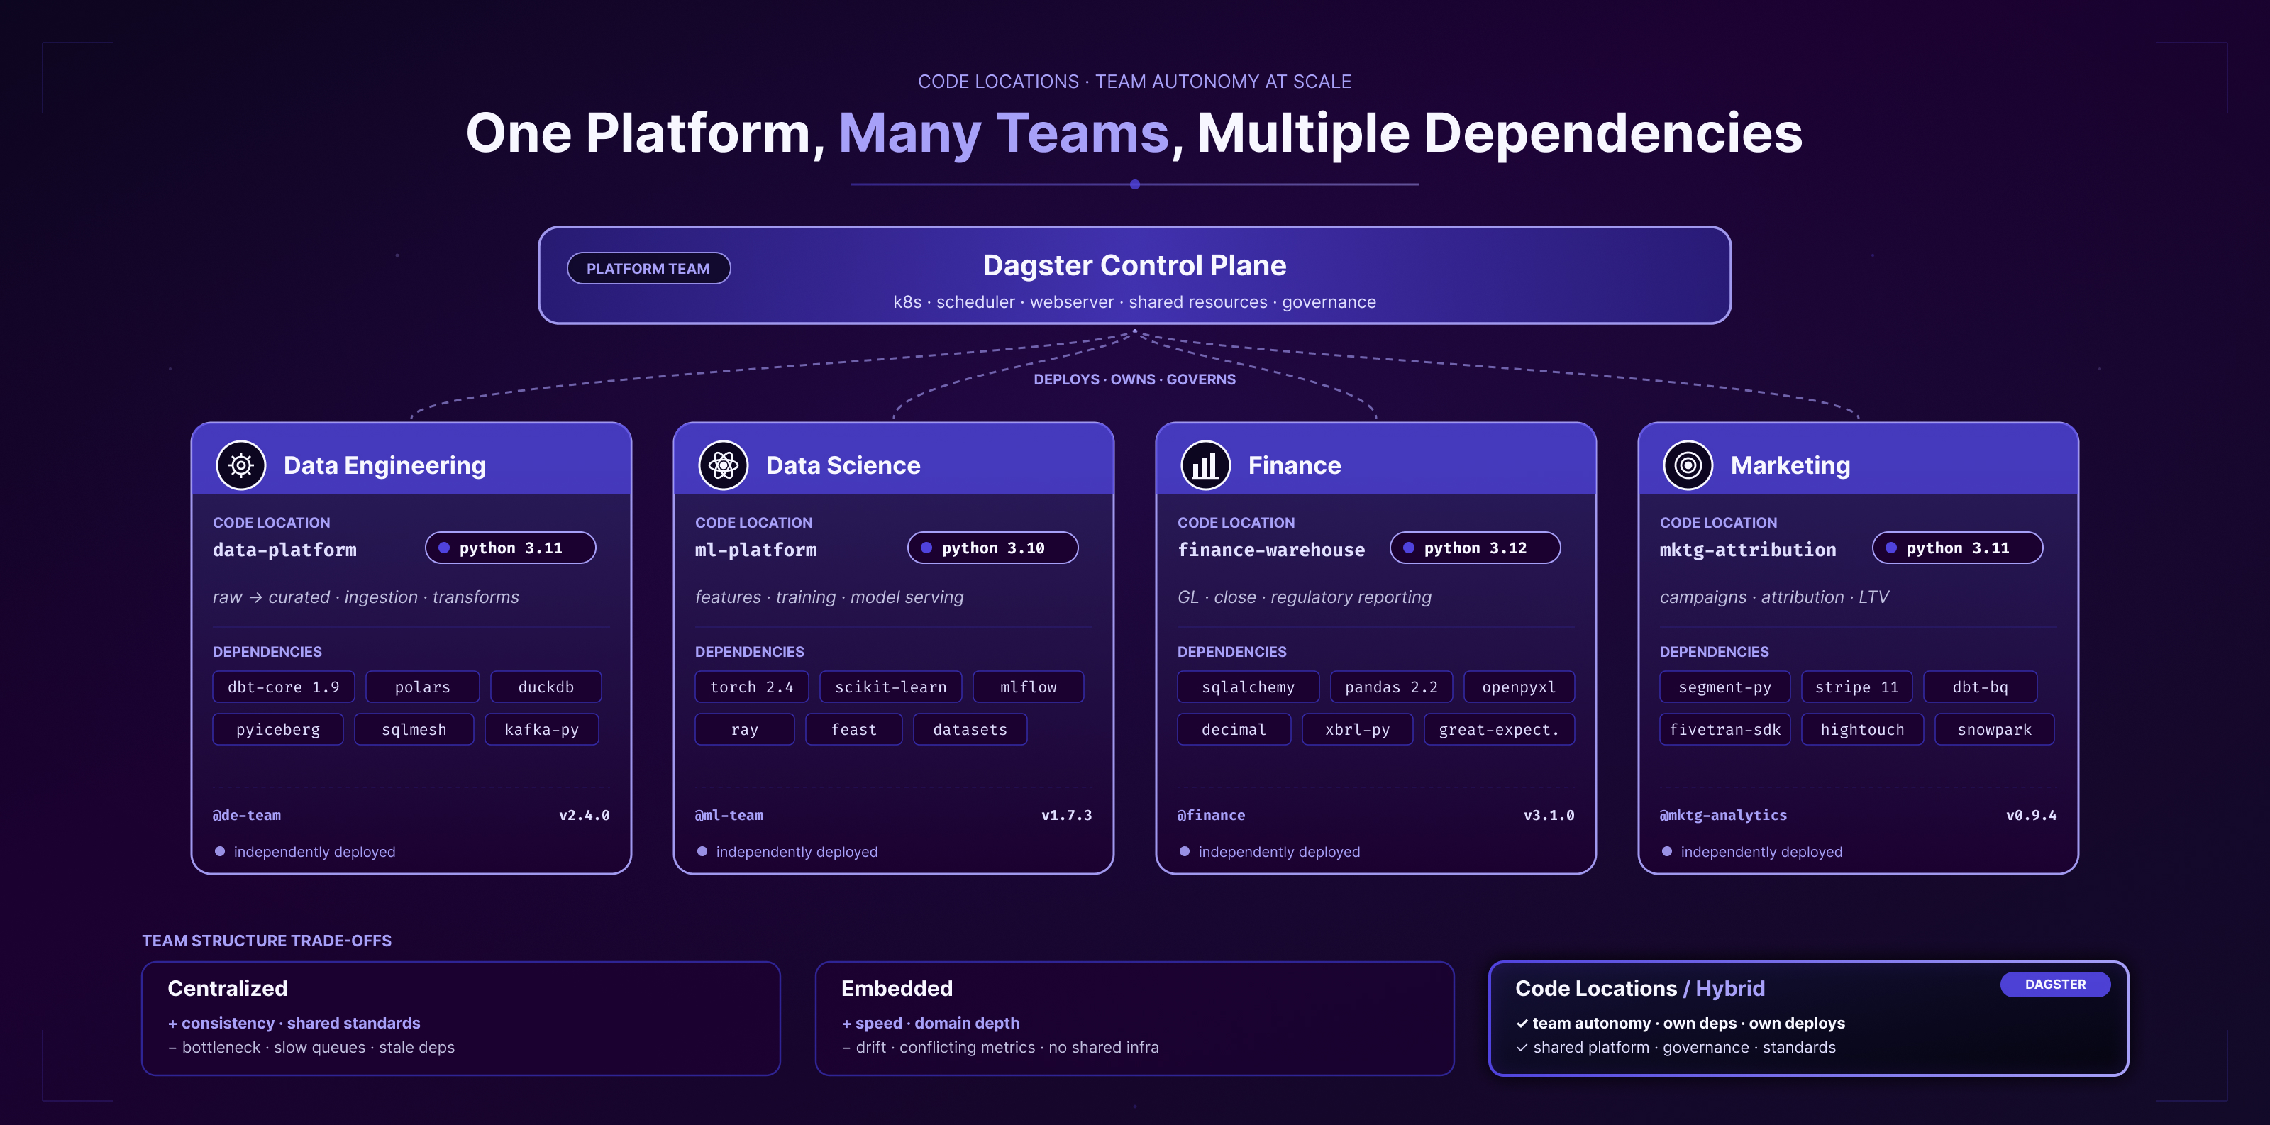Select the decimal dependency chip
The width and height of the screenshot is (2270, 1125).
pyautogui.click(x=1234, y=729)
